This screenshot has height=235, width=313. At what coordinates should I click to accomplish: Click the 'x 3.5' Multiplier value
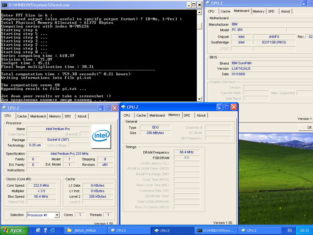click(x=41, y=191)
